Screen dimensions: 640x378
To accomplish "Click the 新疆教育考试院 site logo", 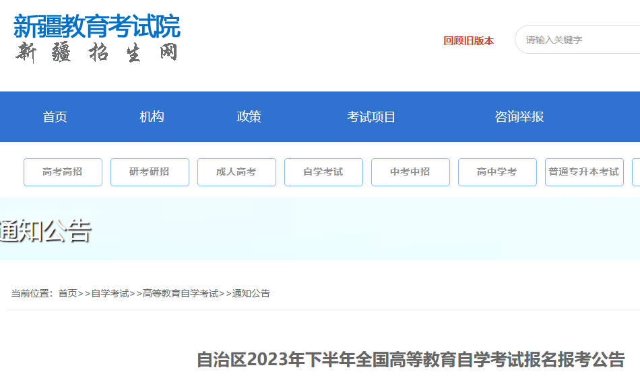I will (97, 26).
